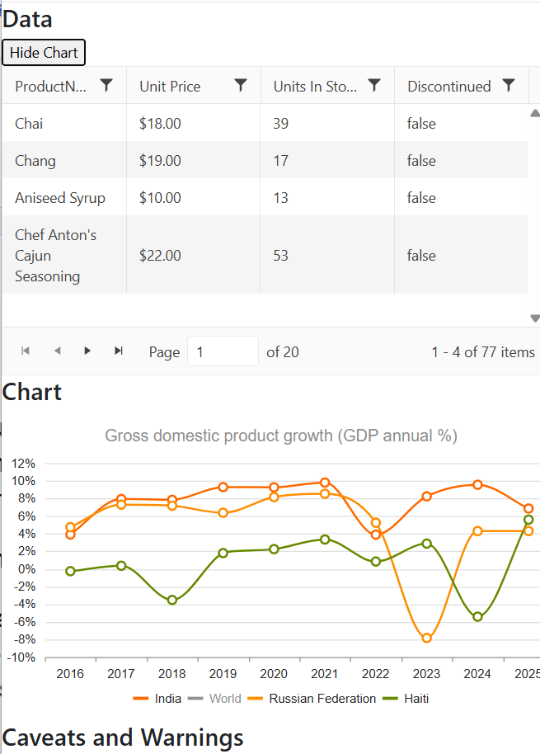
Task: Jump to the last page of the grid
Action: pos(118,351)
